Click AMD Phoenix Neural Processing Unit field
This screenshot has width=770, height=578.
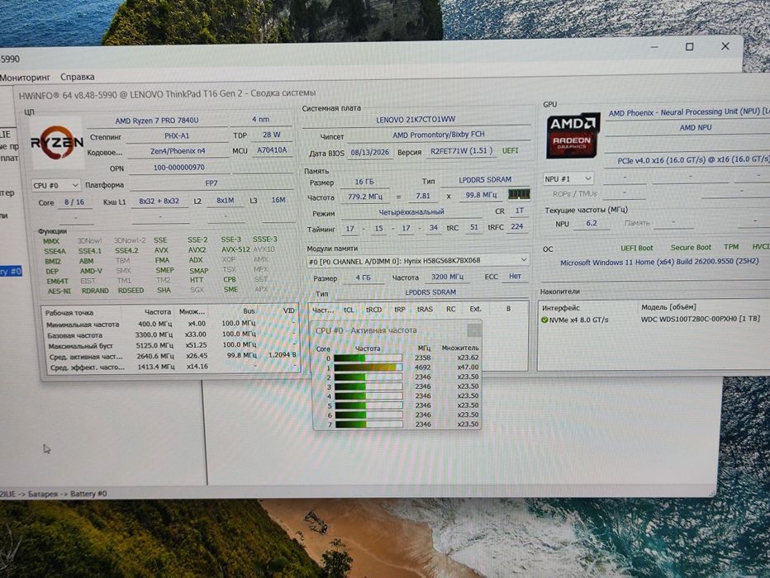[688, 112]
